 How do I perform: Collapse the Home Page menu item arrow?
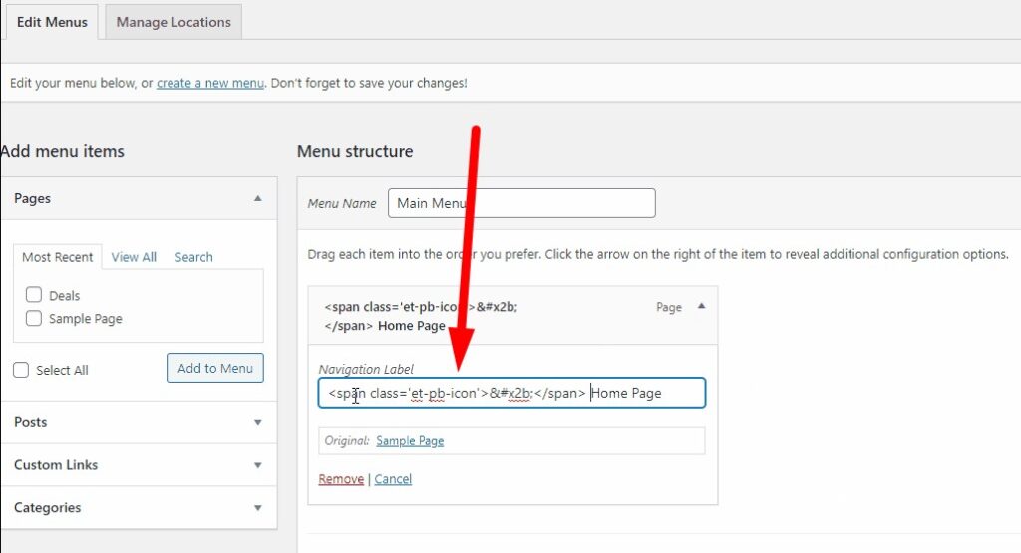tap(701, 306)
